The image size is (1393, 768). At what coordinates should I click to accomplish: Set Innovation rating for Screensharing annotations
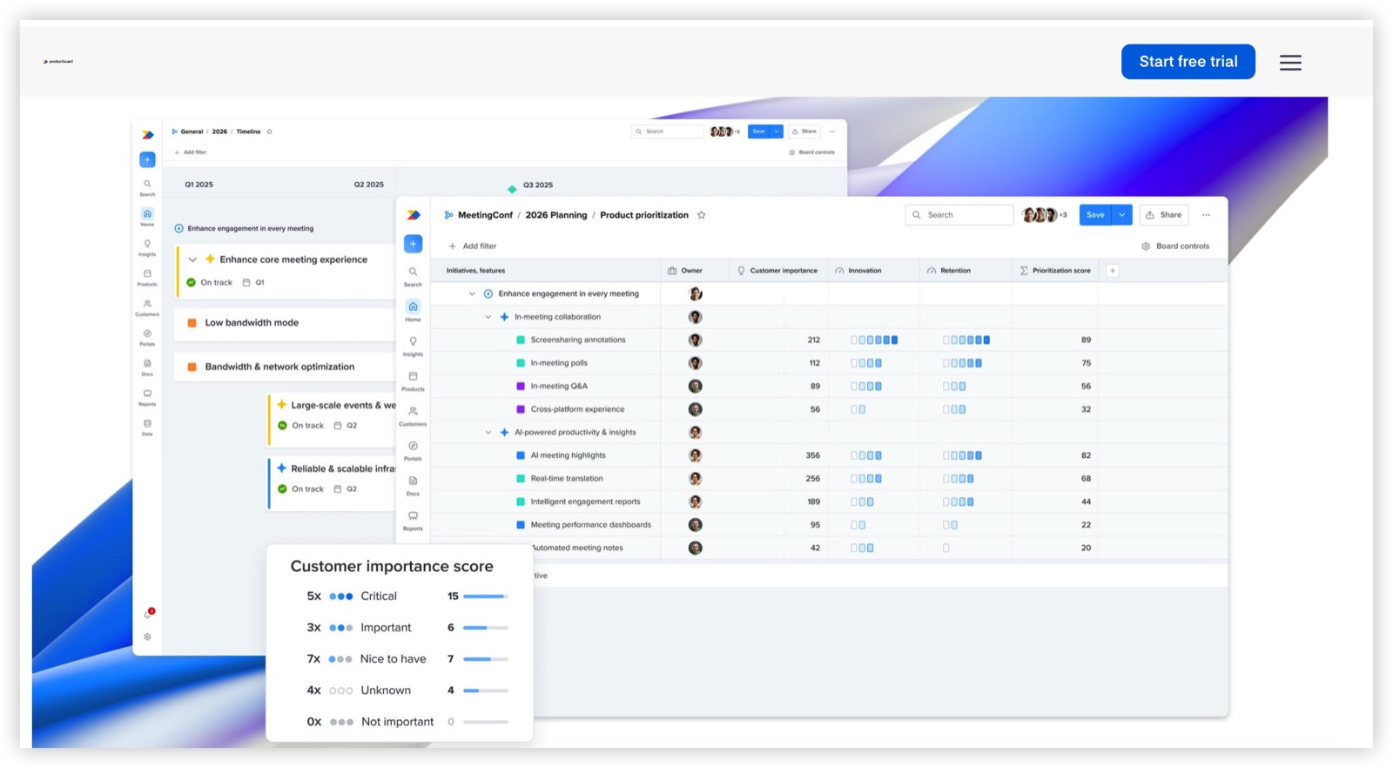click(x=874, y=340)
